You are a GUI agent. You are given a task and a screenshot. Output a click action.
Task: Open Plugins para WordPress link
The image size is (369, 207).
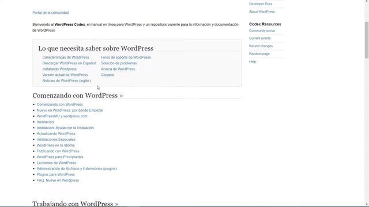56,175
